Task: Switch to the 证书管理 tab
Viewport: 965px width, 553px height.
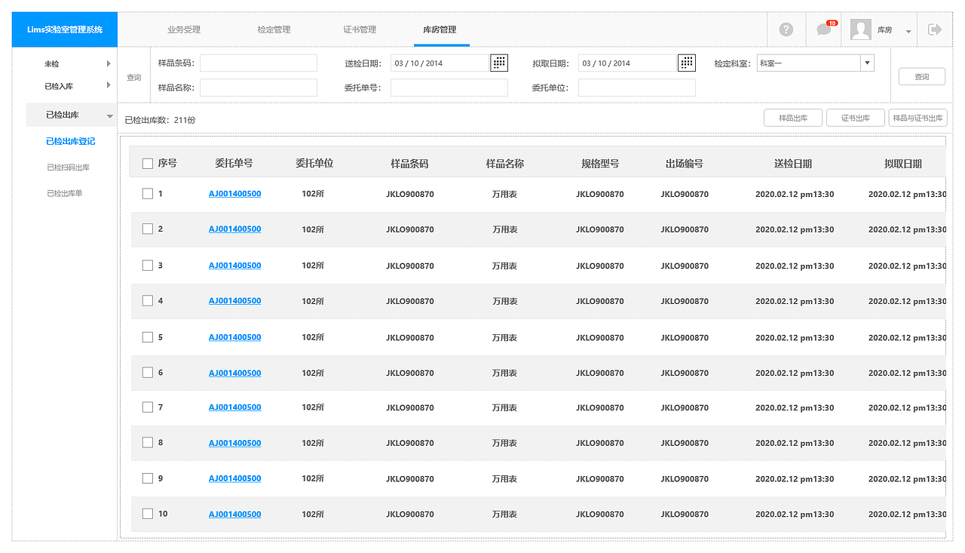Action: point(360,30)
